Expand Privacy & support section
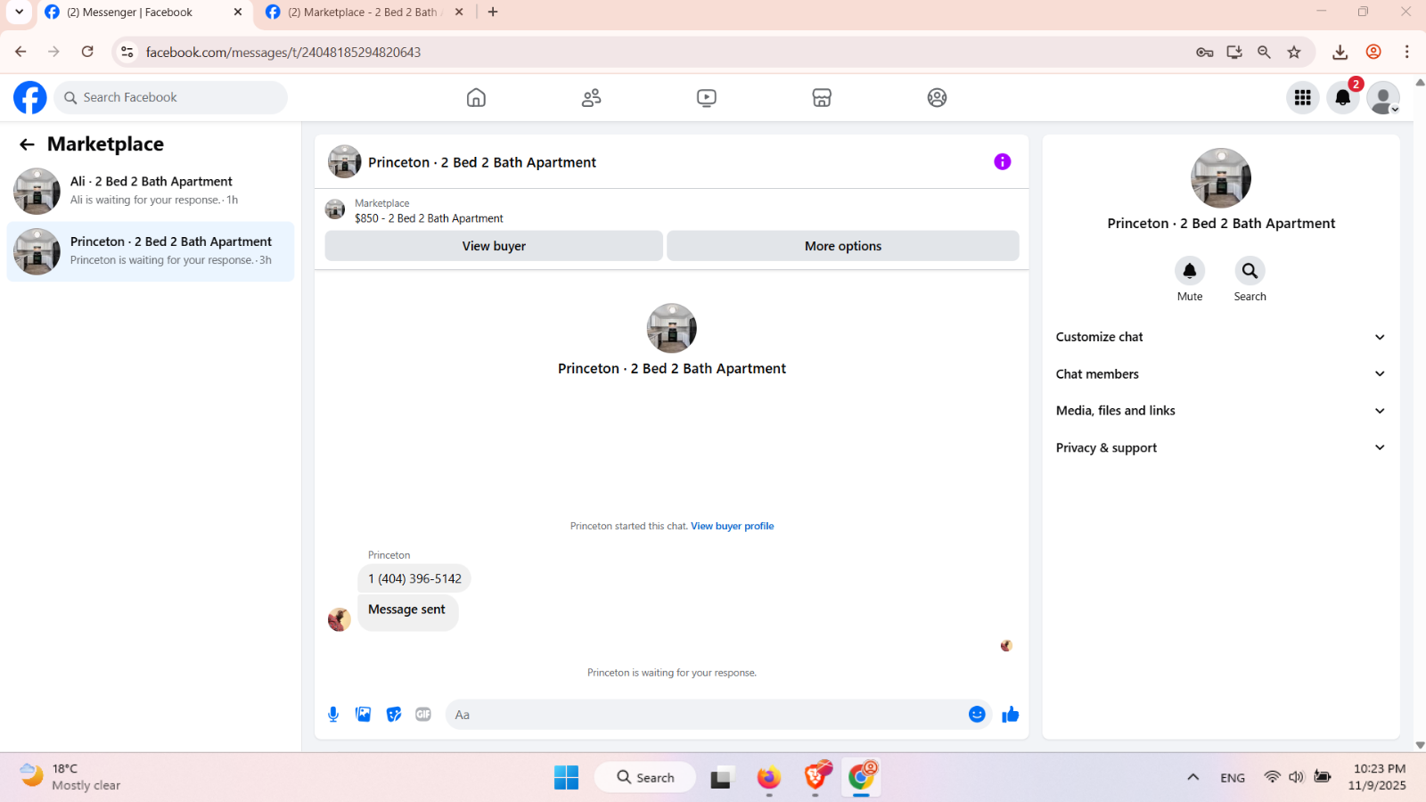1426x802 pixels. [x=1220, y=447]
